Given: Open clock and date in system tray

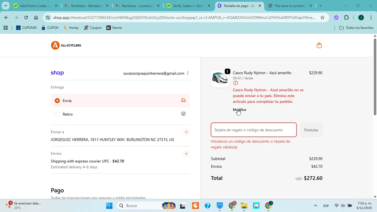Looking at the screenshot, I should click(x=365, y=205).
